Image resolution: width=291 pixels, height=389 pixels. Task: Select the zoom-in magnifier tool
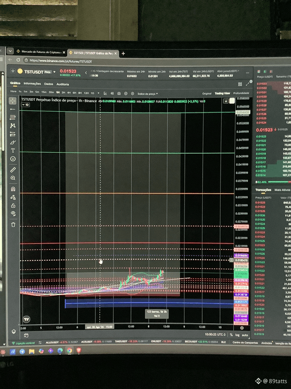pyautogui.click(x=13, y=178)
